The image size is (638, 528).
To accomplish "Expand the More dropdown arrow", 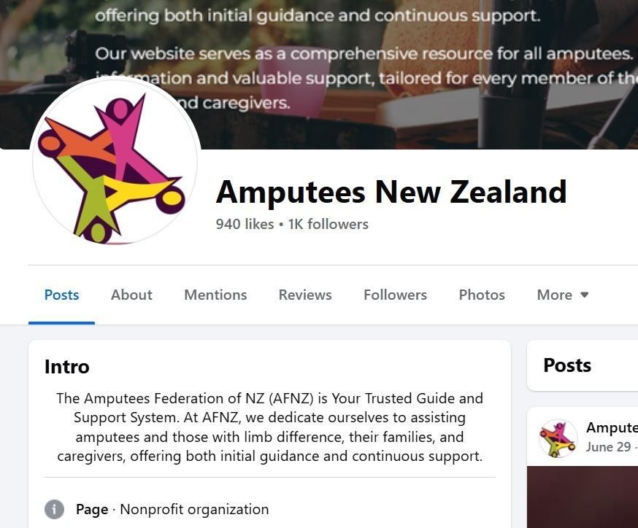I will (584, 295).
